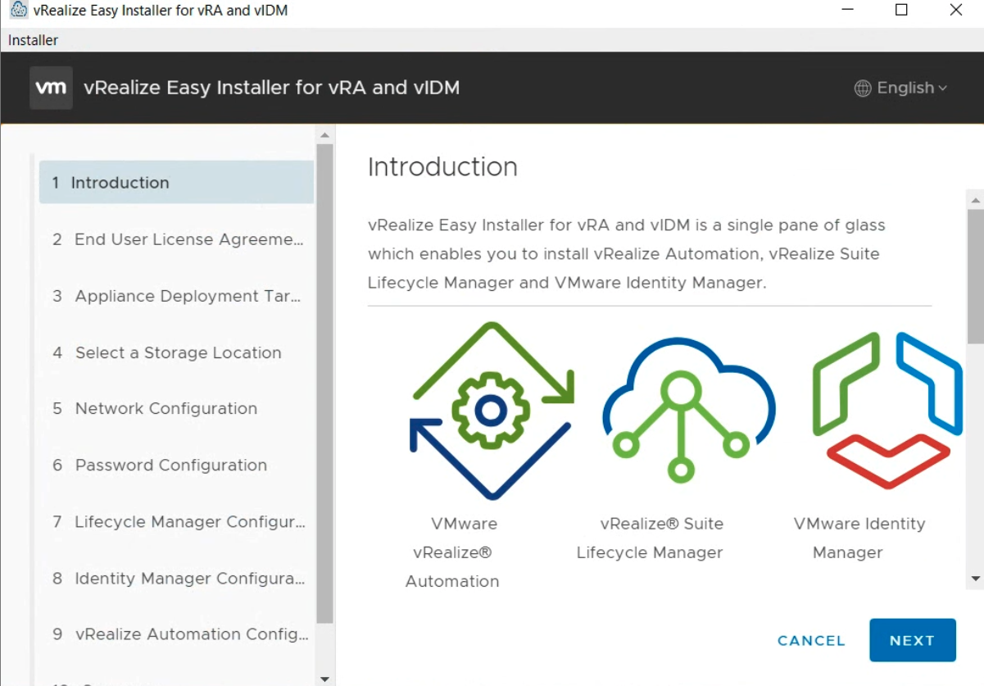Click the Select a Storage Location step

(176, 352)
